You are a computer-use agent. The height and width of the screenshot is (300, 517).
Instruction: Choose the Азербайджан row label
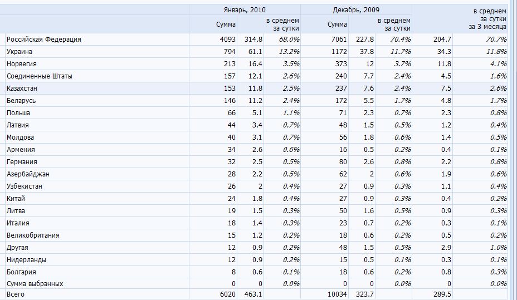[x=28, y=174]
